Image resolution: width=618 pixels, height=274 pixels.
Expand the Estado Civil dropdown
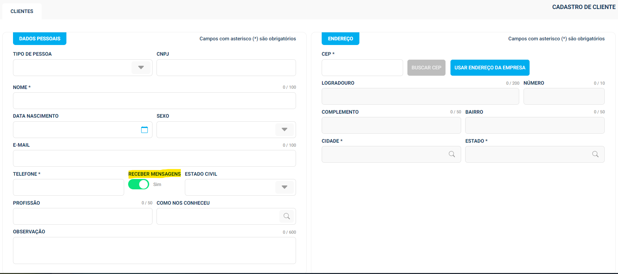tap(284, 187)
